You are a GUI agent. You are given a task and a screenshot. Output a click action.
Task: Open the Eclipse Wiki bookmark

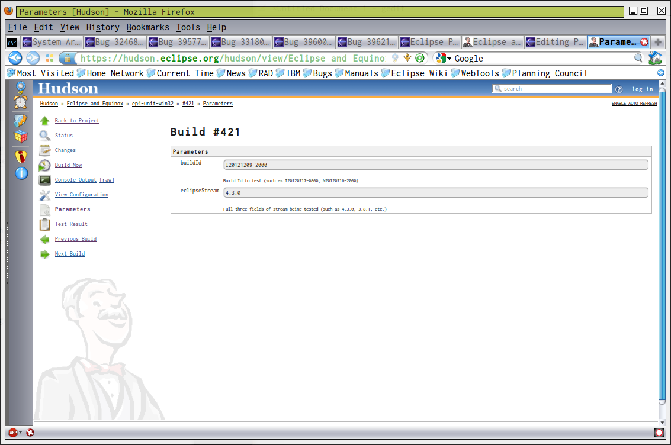click(x=414, y=73)
